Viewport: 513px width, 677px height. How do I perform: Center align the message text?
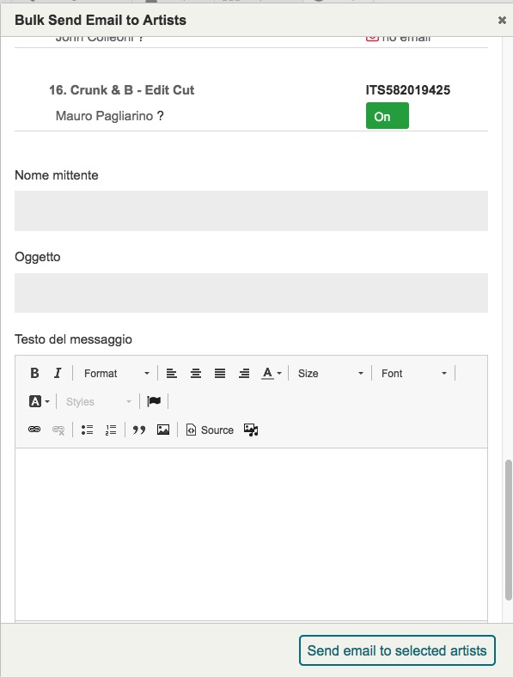(x=196, y=373)
